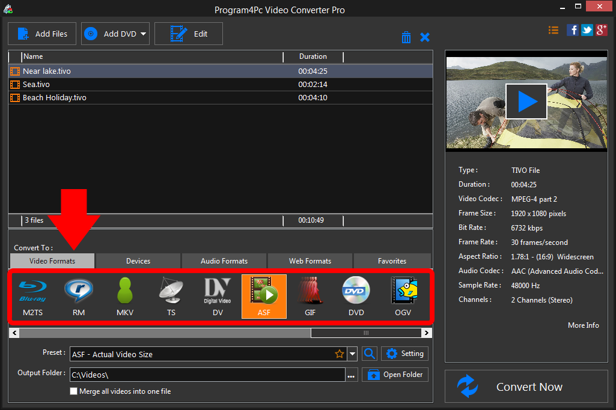The height and width of the screenshot is (410, 616).
Task: Click the right arrow of format scrollbar
Action: click(426, 333)
